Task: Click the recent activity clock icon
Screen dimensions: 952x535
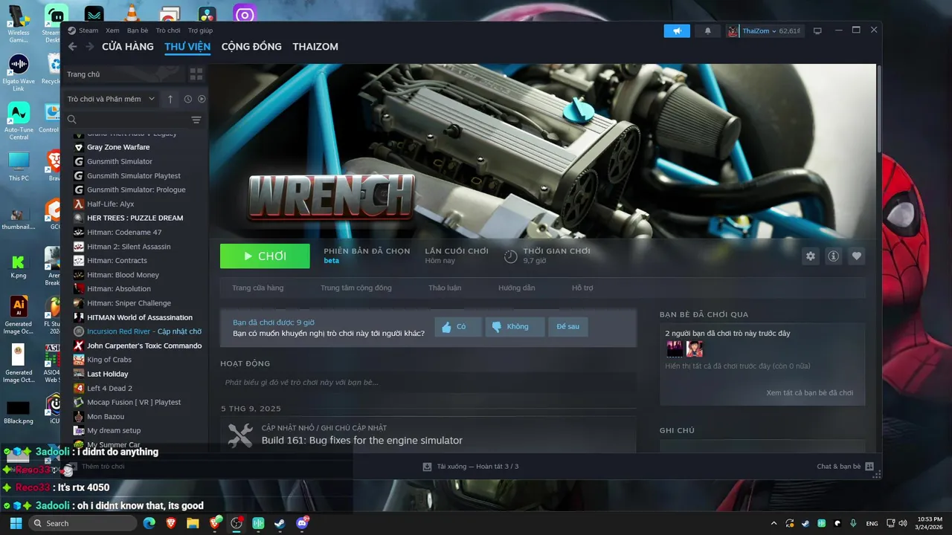Action: pos(188,99)
